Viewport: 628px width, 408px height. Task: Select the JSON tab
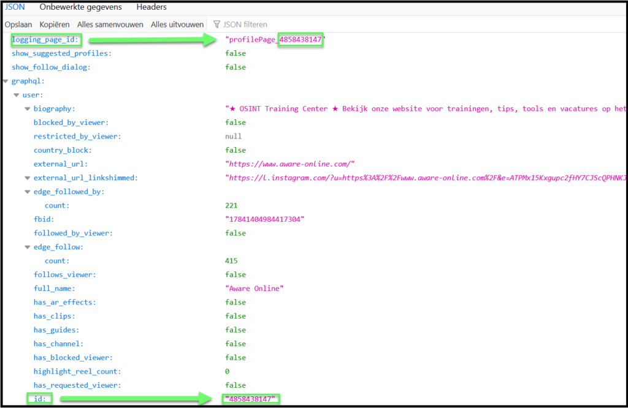pyautogui.click(x=15, y=7)
